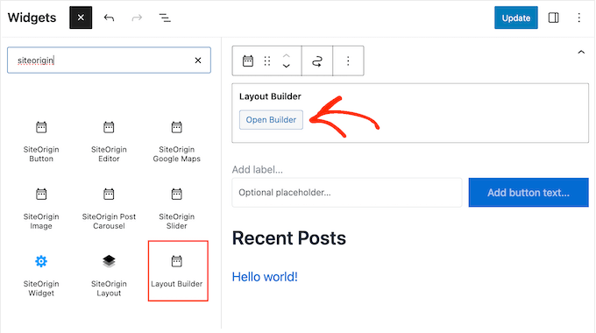Select the Recent Posts heading
This screenshot has width=596, height=333.
pyautogui.click(x=289, y=238)
